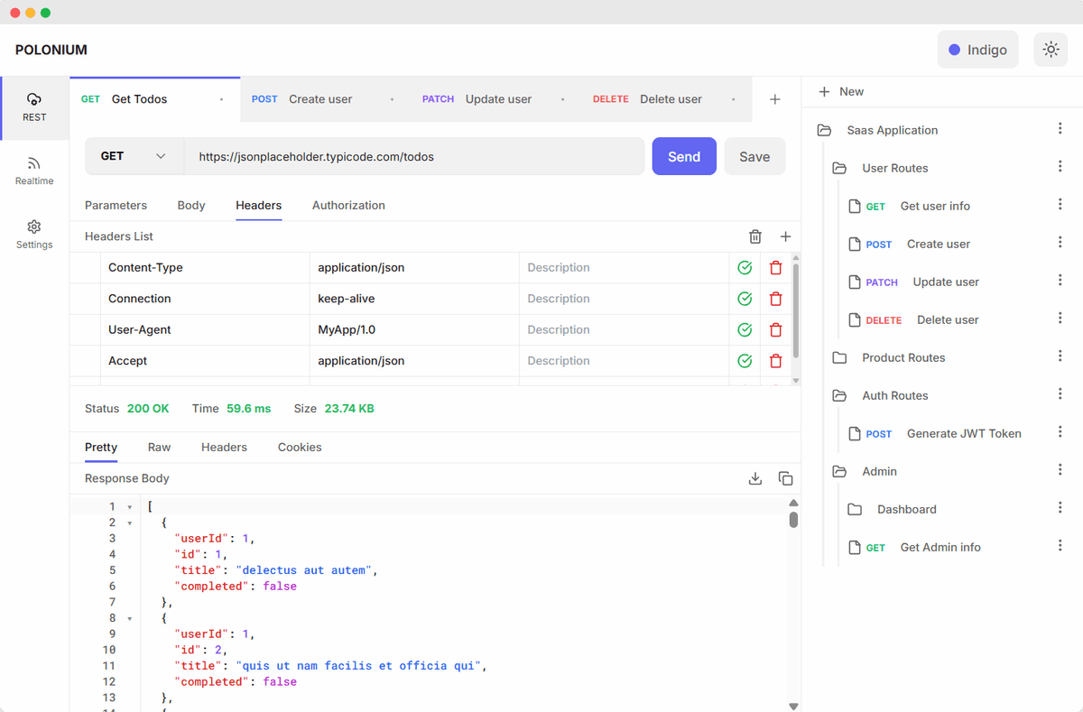Fold JSON object at line 2
1083x712 pixels.
click(129, 523)
